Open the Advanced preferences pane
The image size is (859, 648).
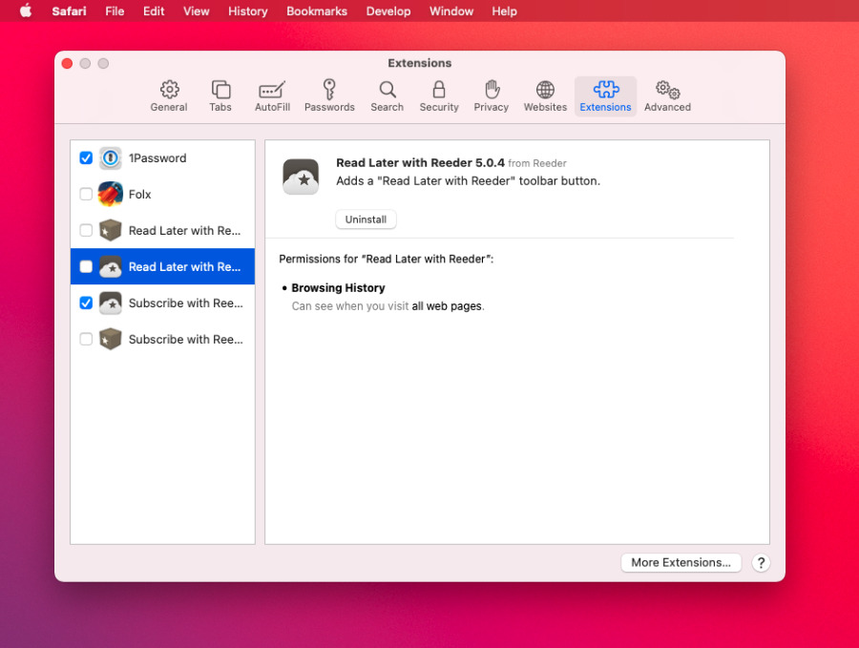point(667,95)
